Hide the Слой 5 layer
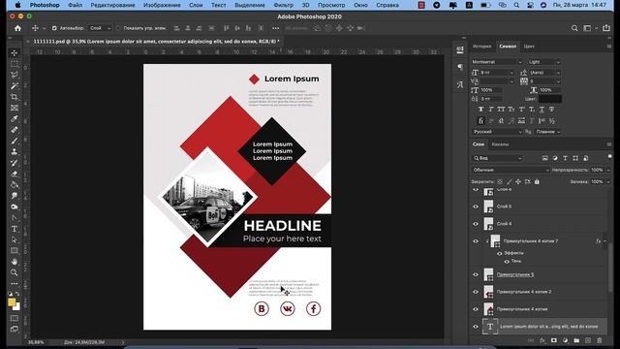This screenshot has width=620, height=349. point(476,206)
